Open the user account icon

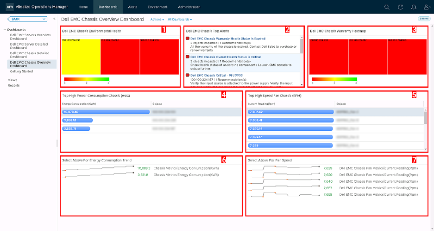click(x=427, y=7)
